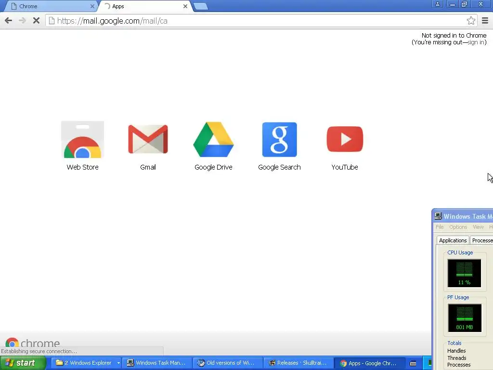Open the Chrome hamburger menu

coord(485,21)
